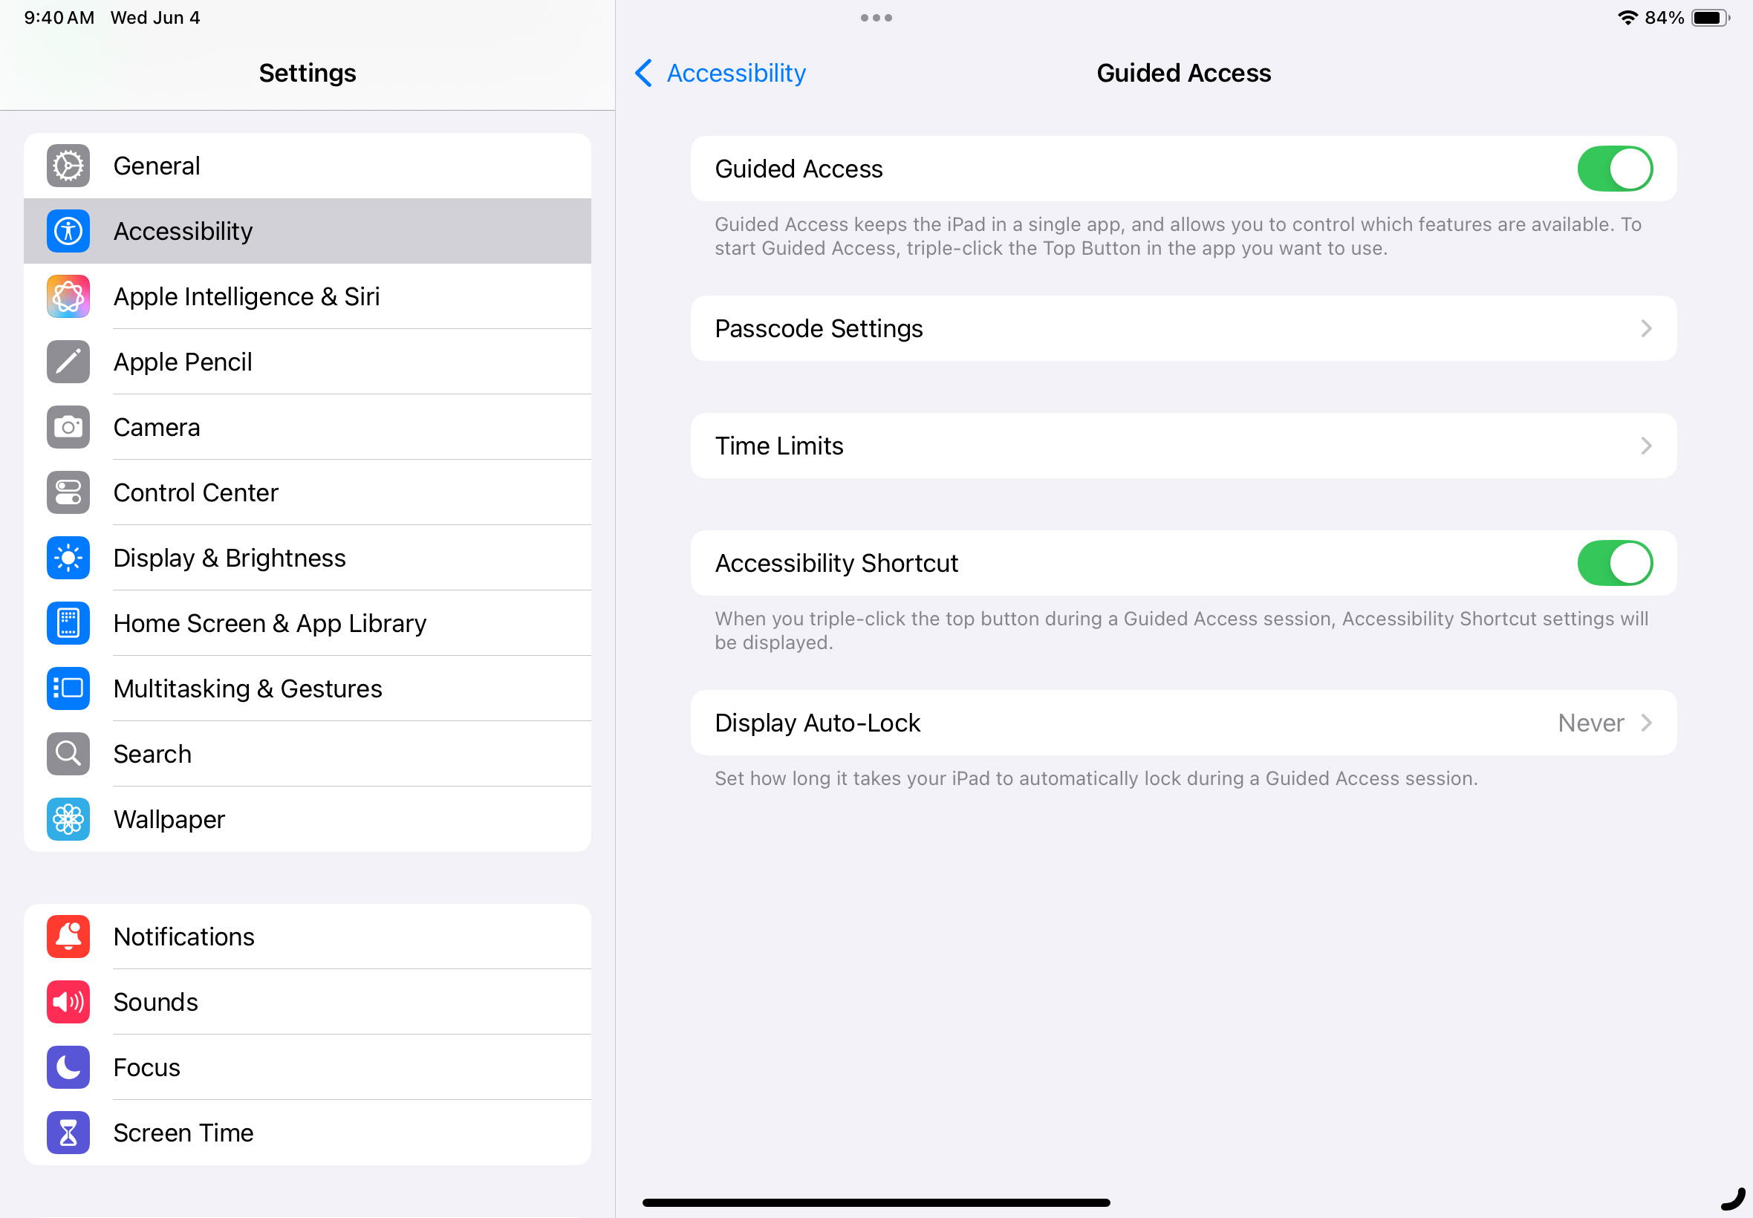Open Focus settings label
The image size is (1753, 1218).
pyautogui.click(x=146, y=1068)
